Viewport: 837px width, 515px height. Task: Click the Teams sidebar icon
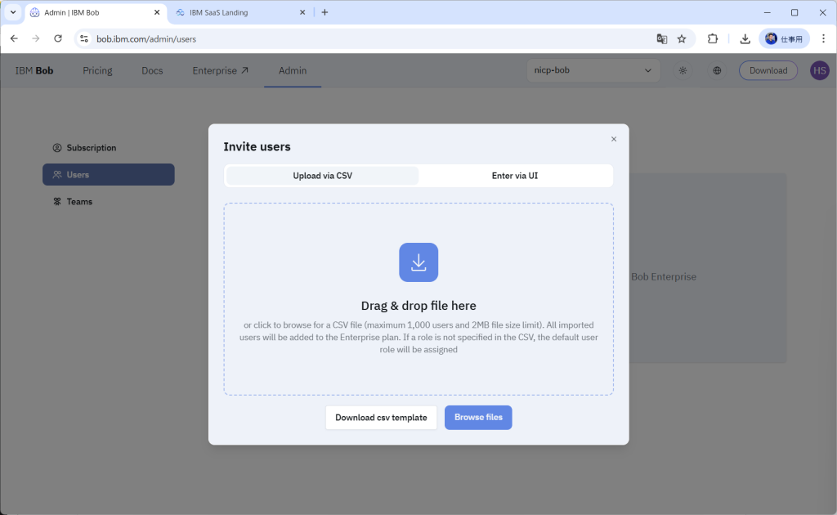coord(57,202)
